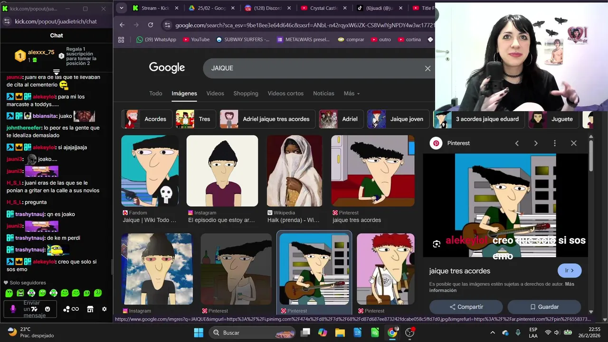
Task: Close the Pinterest image preview panel
Action: (x=574, y=143)
